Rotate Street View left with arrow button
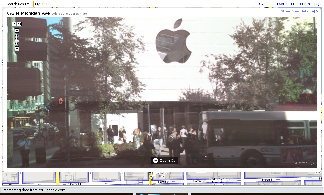This screenshot has width=324, height=195. coord(14,24)
